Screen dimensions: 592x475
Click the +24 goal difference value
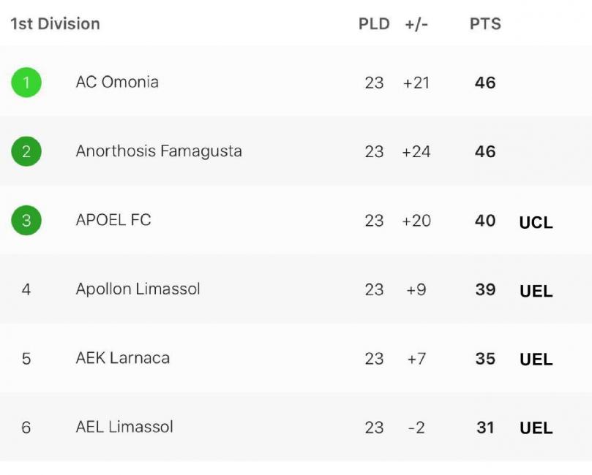click(x=416, y=152)
